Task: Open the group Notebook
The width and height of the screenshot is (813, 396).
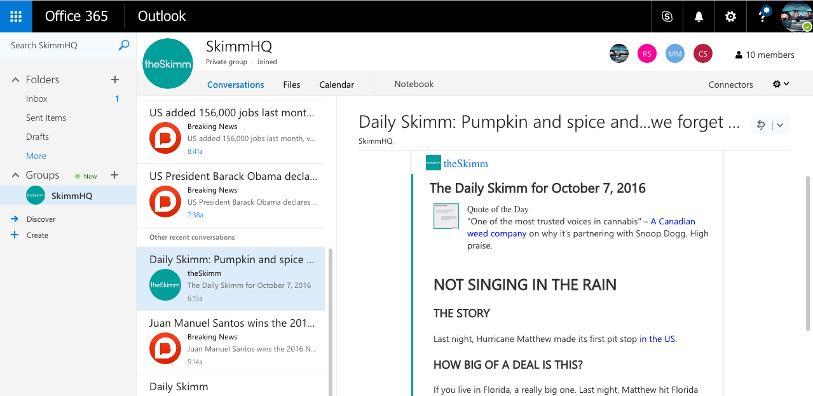Action: point(414,84)
